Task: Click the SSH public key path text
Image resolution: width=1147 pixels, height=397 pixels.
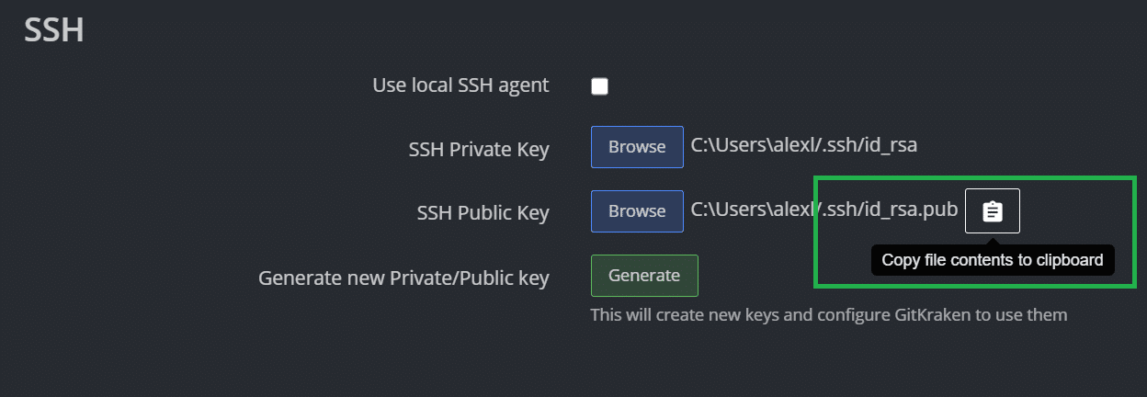Action: click(x=824, y=210)
